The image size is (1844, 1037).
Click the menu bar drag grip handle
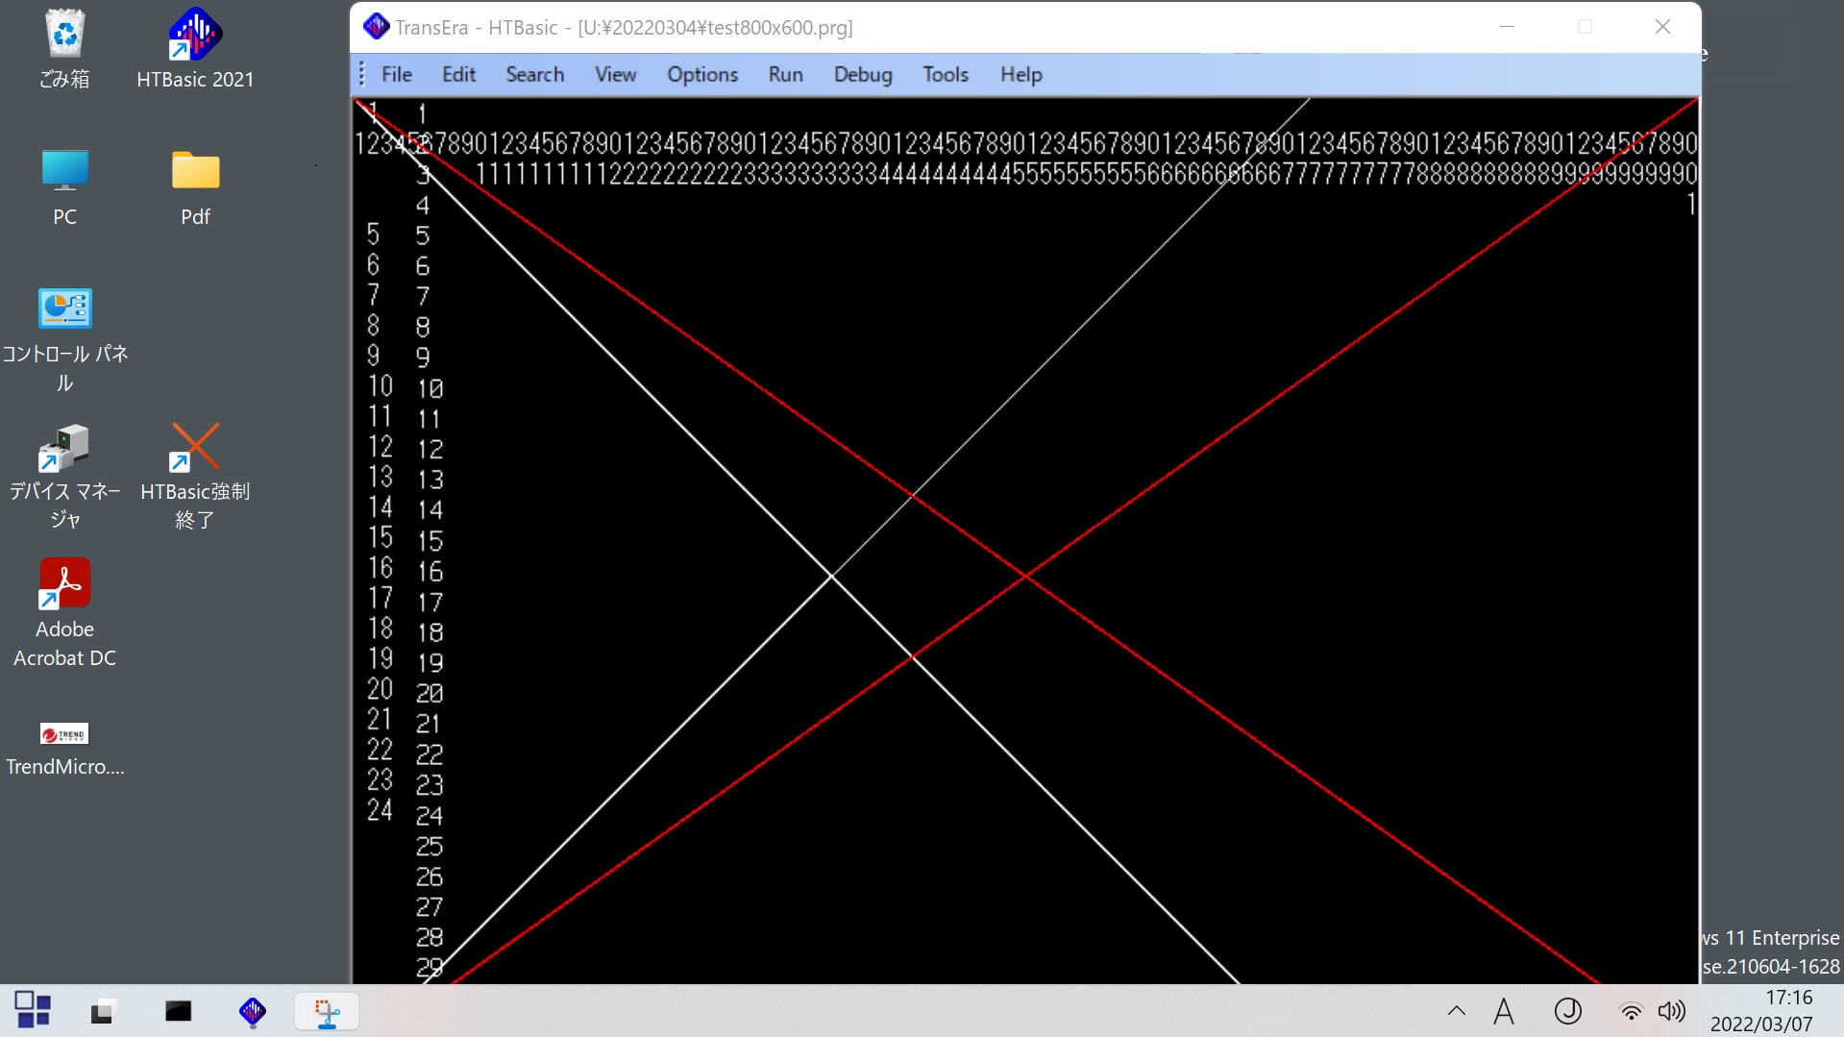click(x=361, y=74)
